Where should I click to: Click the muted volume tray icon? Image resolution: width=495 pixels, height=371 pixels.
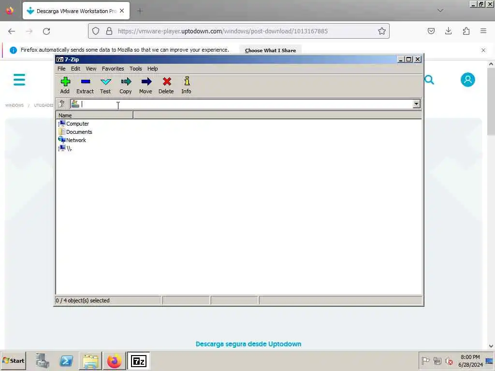pyautogui.click(x=449, y=360)
